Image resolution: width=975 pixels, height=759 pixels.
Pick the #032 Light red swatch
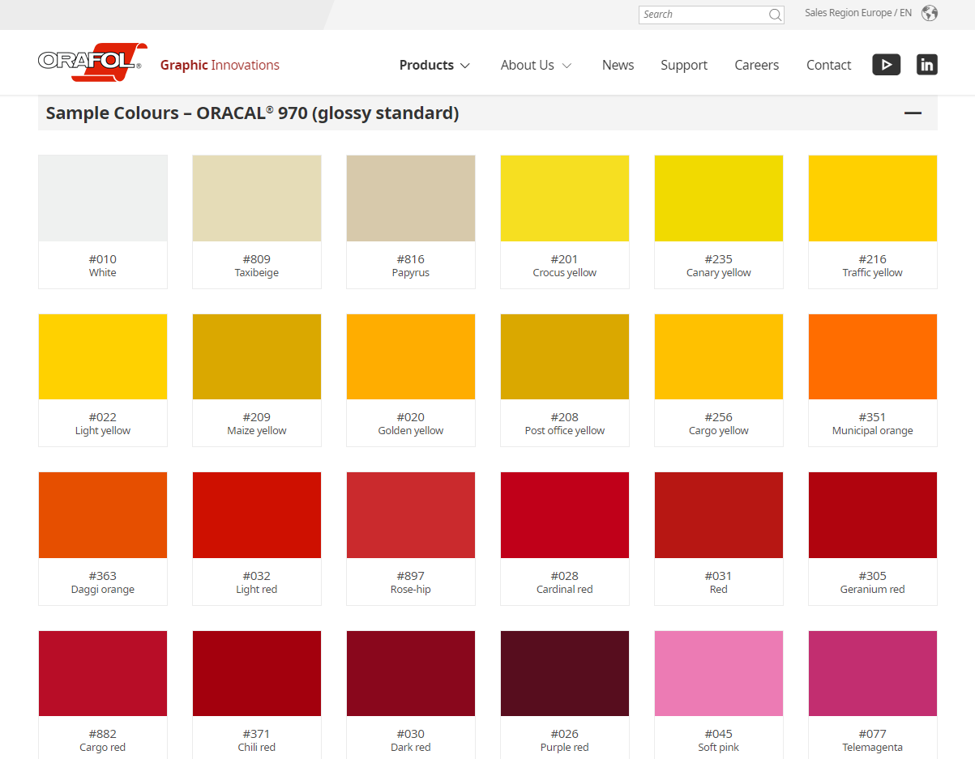(x=257, y=539)
